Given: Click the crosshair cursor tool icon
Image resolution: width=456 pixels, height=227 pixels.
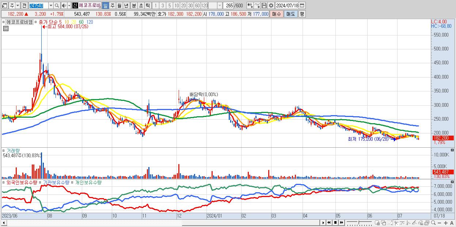Looking at the screenshot, I should pyautogui.click(x=396, y=223).
